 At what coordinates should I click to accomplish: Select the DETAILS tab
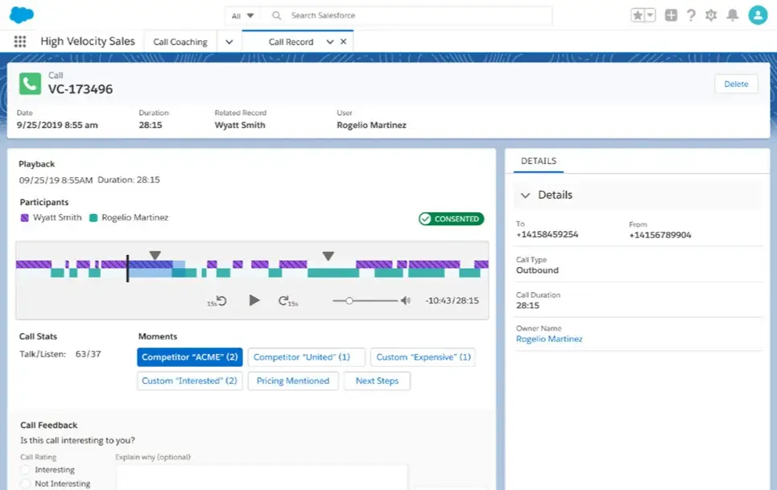coord(539,162)
